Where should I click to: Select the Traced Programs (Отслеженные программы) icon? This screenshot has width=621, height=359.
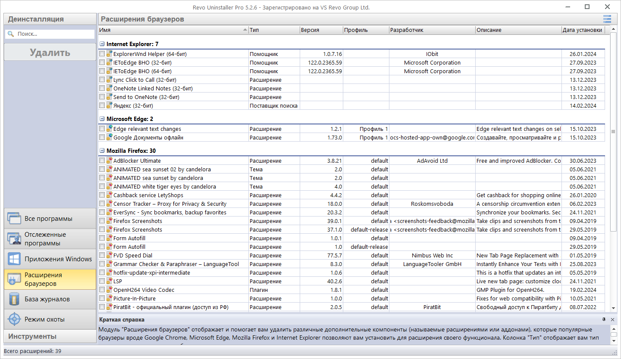[14, 238]
